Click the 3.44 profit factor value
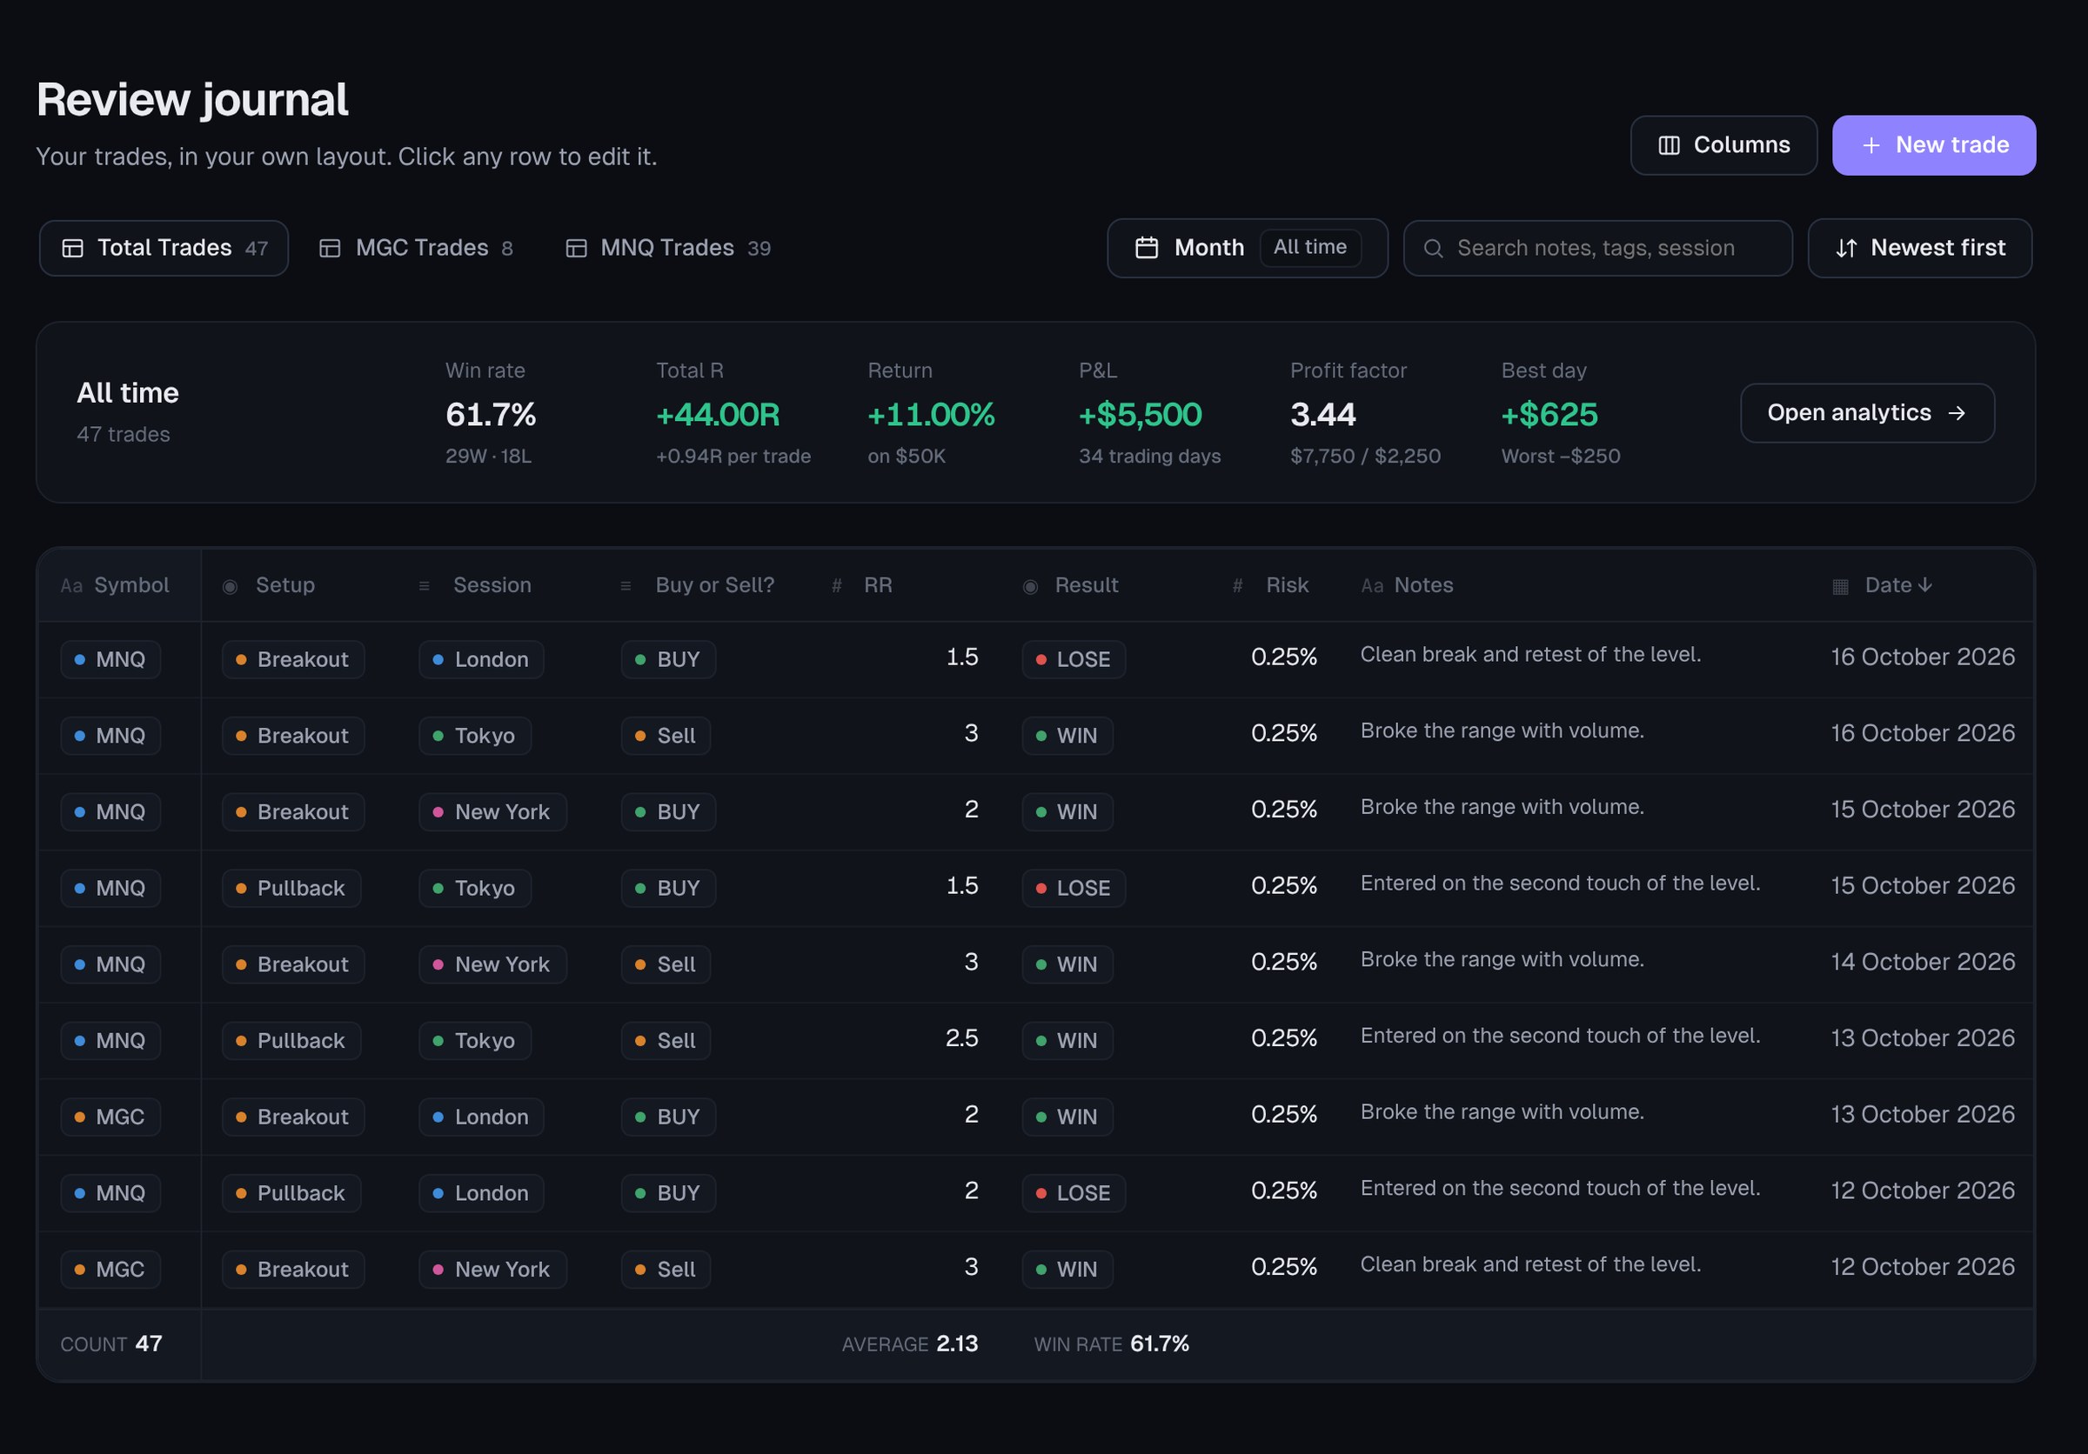2088x1454 pixels. (1322, 415)
